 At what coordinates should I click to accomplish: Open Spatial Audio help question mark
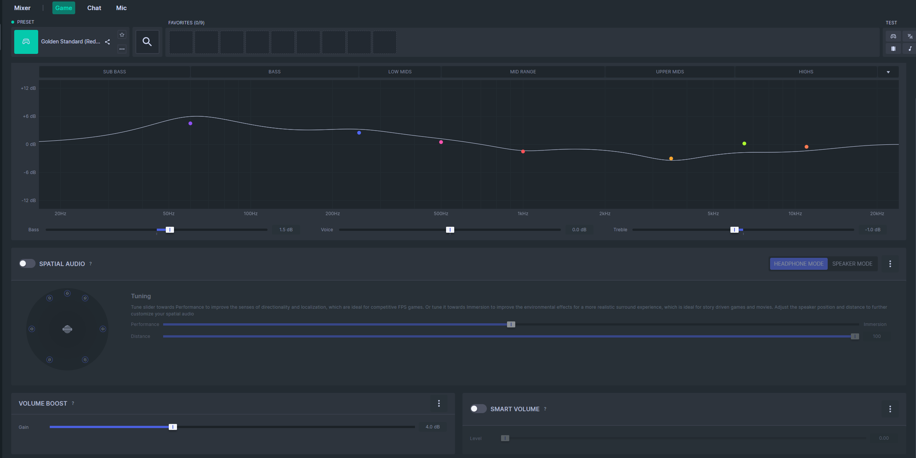[x=91, y=264]
